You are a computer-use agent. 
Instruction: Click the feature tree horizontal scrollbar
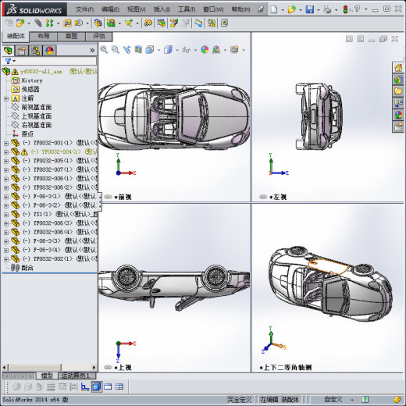[x=49, y=368]
